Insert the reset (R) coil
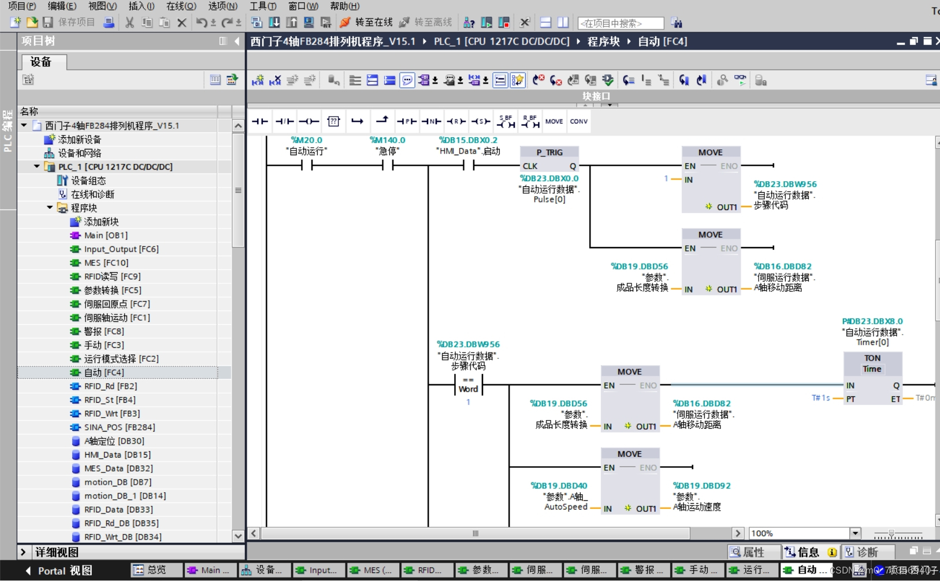Viewport: 940px width, 581px height. pyautogui.click(x=456, y=121)
